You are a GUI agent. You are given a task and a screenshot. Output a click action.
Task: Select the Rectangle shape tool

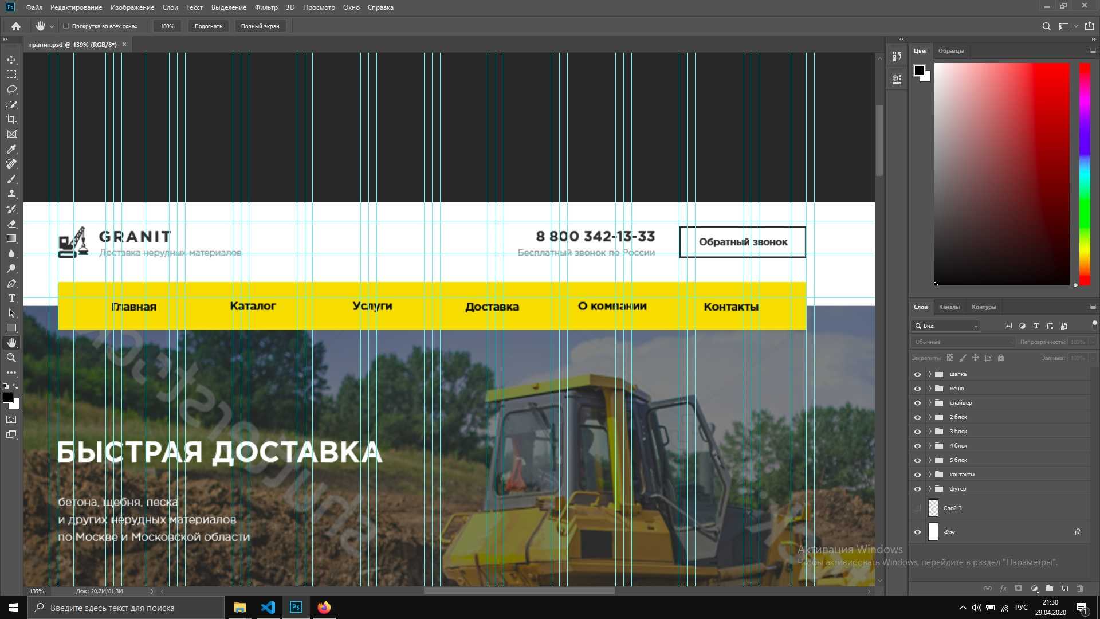click(11, 328)
